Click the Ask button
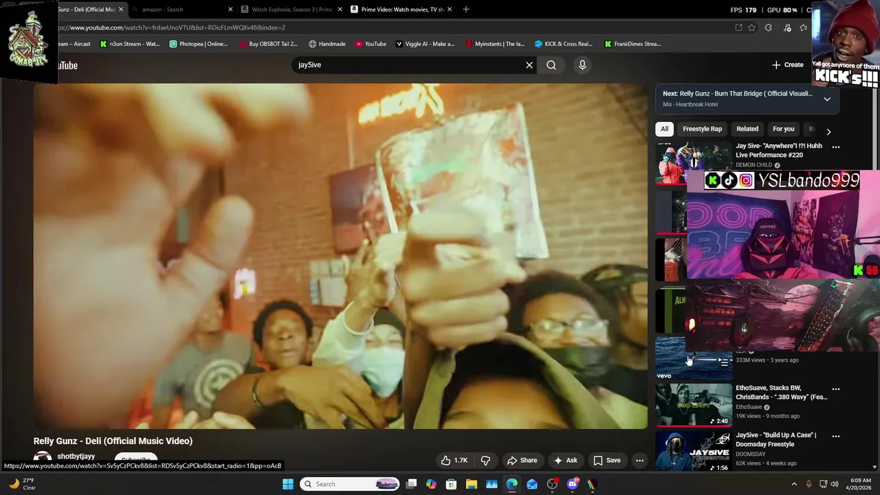Screen dimensions: 880x495 [x=565, y=461]
